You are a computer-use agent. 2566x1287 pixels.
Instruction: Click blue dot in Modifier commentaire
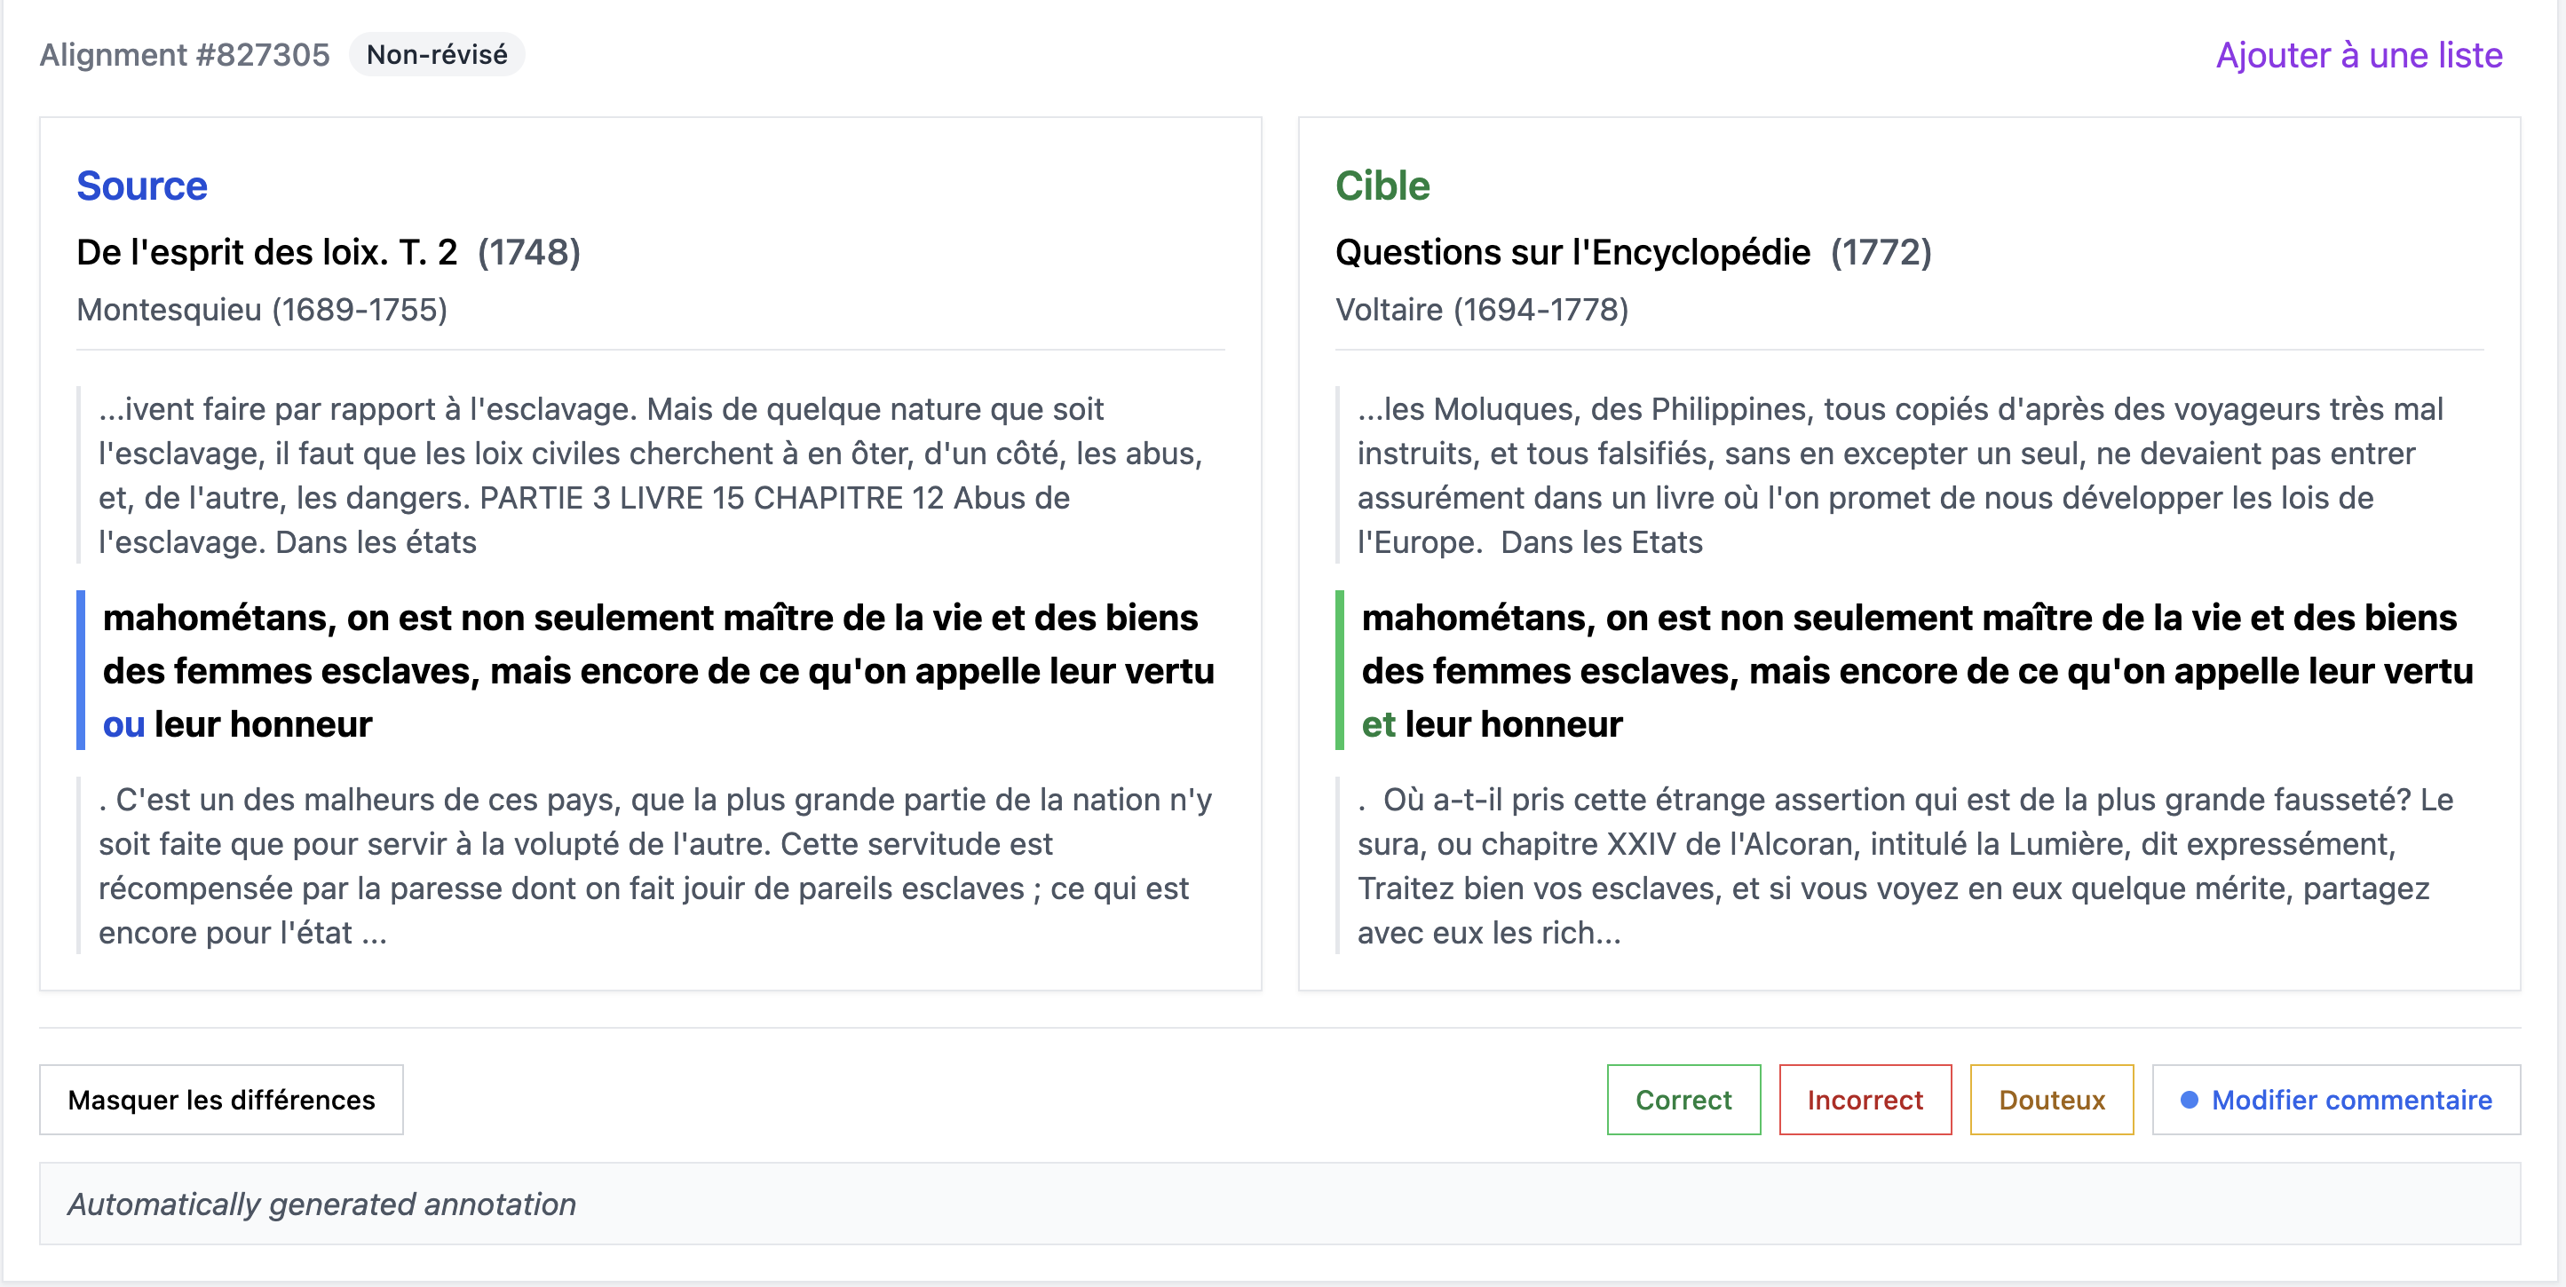2189,1100
